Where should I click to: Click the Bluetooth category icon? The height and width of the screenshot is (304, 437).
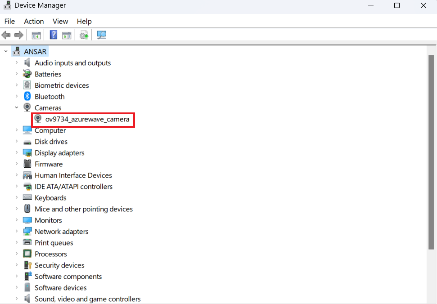pyautogui.click(x=27, y=96)
